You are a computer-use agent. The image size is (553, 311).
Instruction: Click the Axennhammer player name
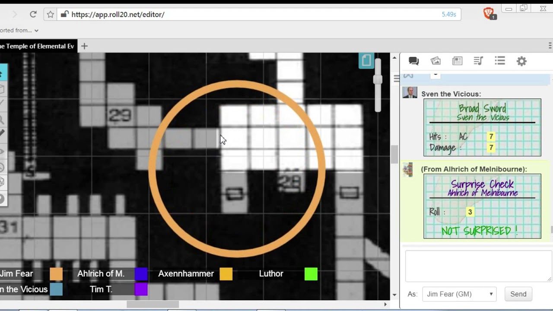point(186,274)
